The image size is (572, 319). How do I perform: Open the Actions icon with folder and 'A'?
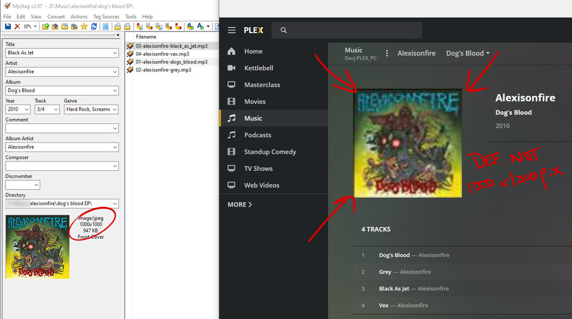coord(190,26)
